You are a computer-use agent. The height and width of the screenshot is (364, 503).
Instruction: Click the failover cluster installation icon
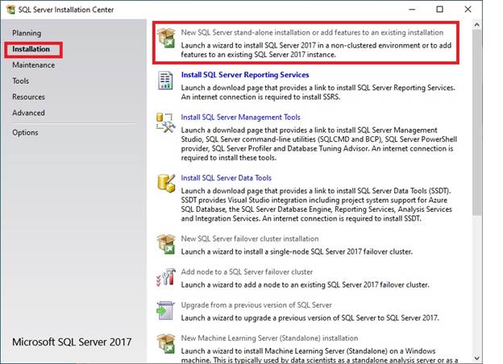(x=166, y=245)
